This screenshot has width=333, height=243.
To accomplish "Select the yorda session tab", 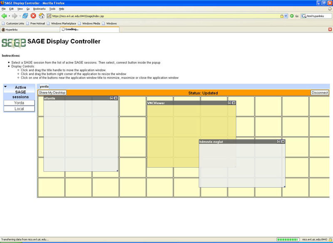I will tap(44, 86).
